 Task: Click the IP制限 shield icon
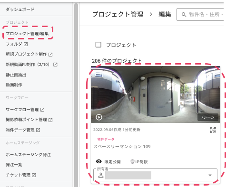132,161
